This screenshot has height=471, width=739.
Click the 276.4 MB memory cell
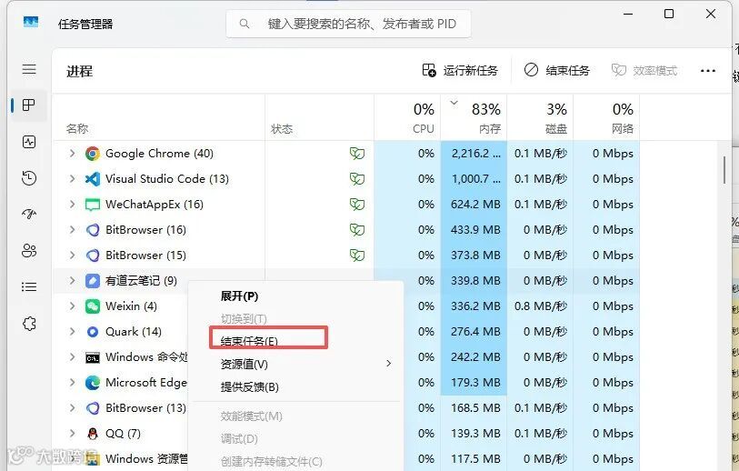click(475, 332)
